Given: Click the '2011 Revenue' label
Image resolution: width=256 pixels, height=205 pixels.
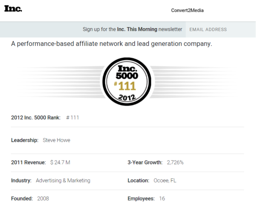Looking at the screenshot, I should pos(29,162).
